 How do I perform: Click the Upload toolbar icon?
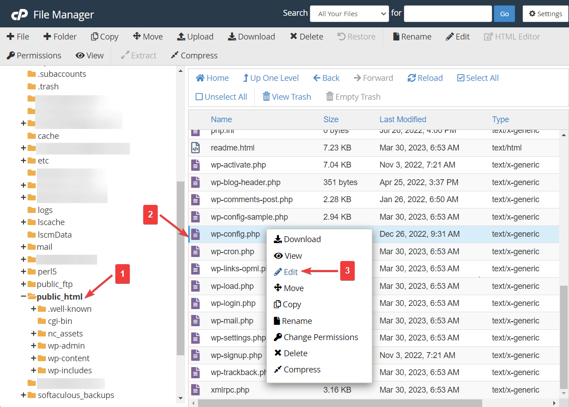(x=181, y=37)
